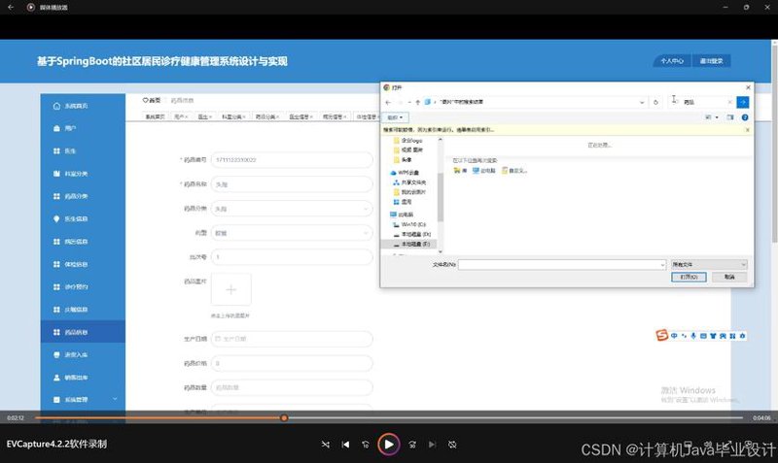
Task: Search again in 自定义 location
Action: pyautogui.click(x=514, y=170)
